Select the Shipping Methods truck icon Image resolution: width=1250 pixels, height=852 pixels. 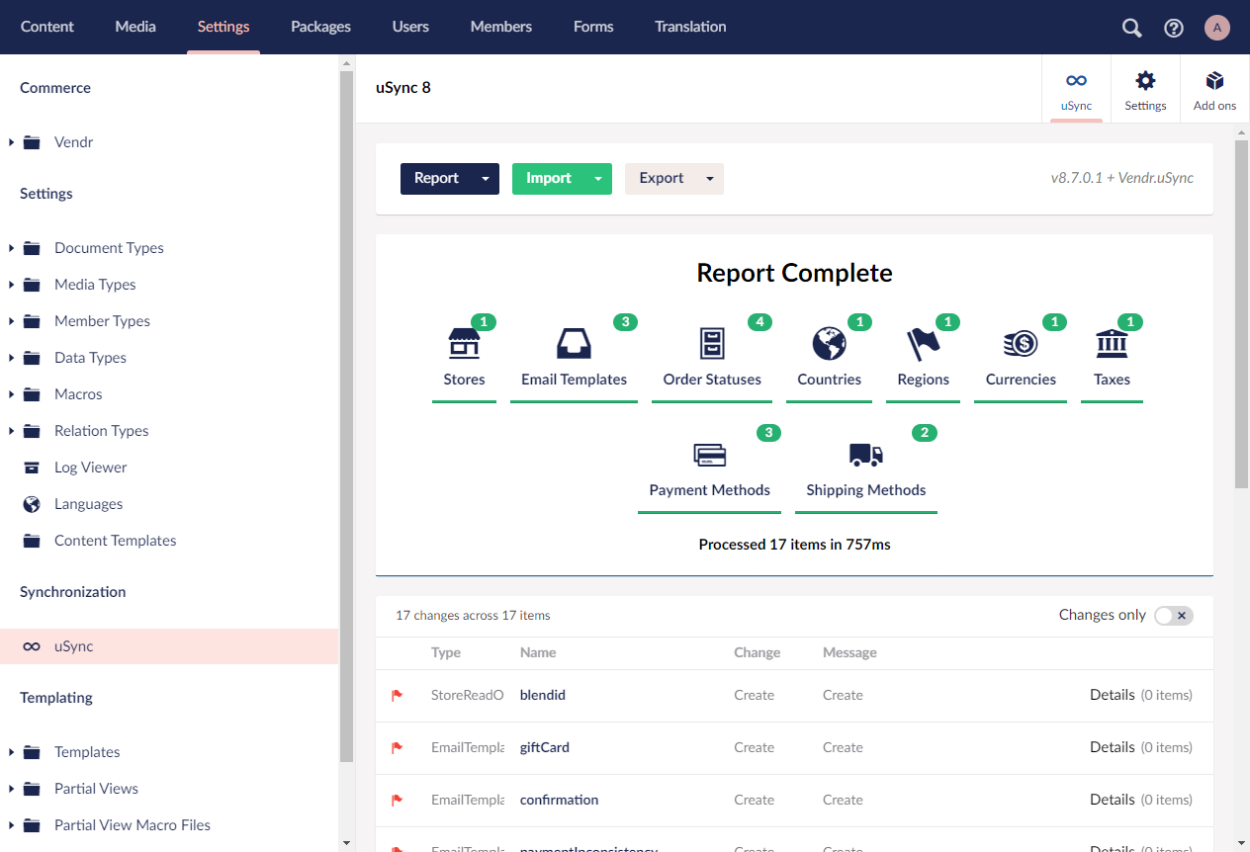point(866,455)
